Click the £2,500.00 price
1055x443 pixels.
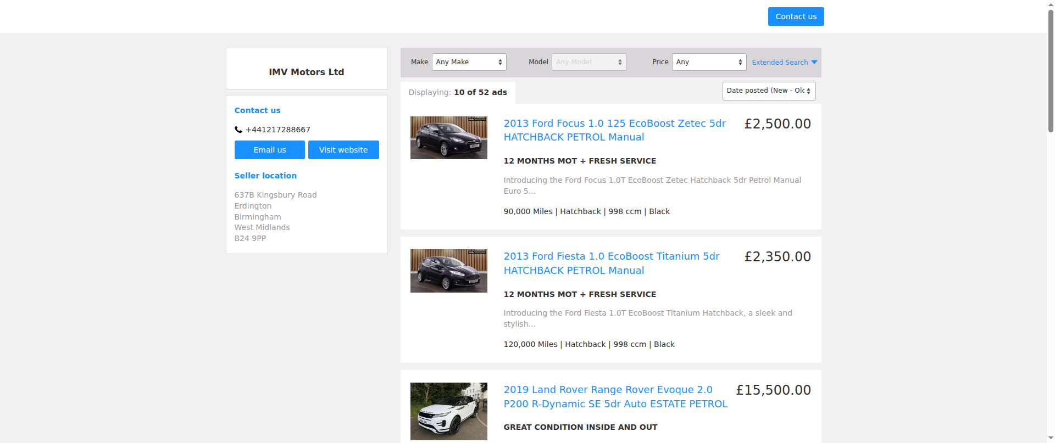(x=778, y=124)
